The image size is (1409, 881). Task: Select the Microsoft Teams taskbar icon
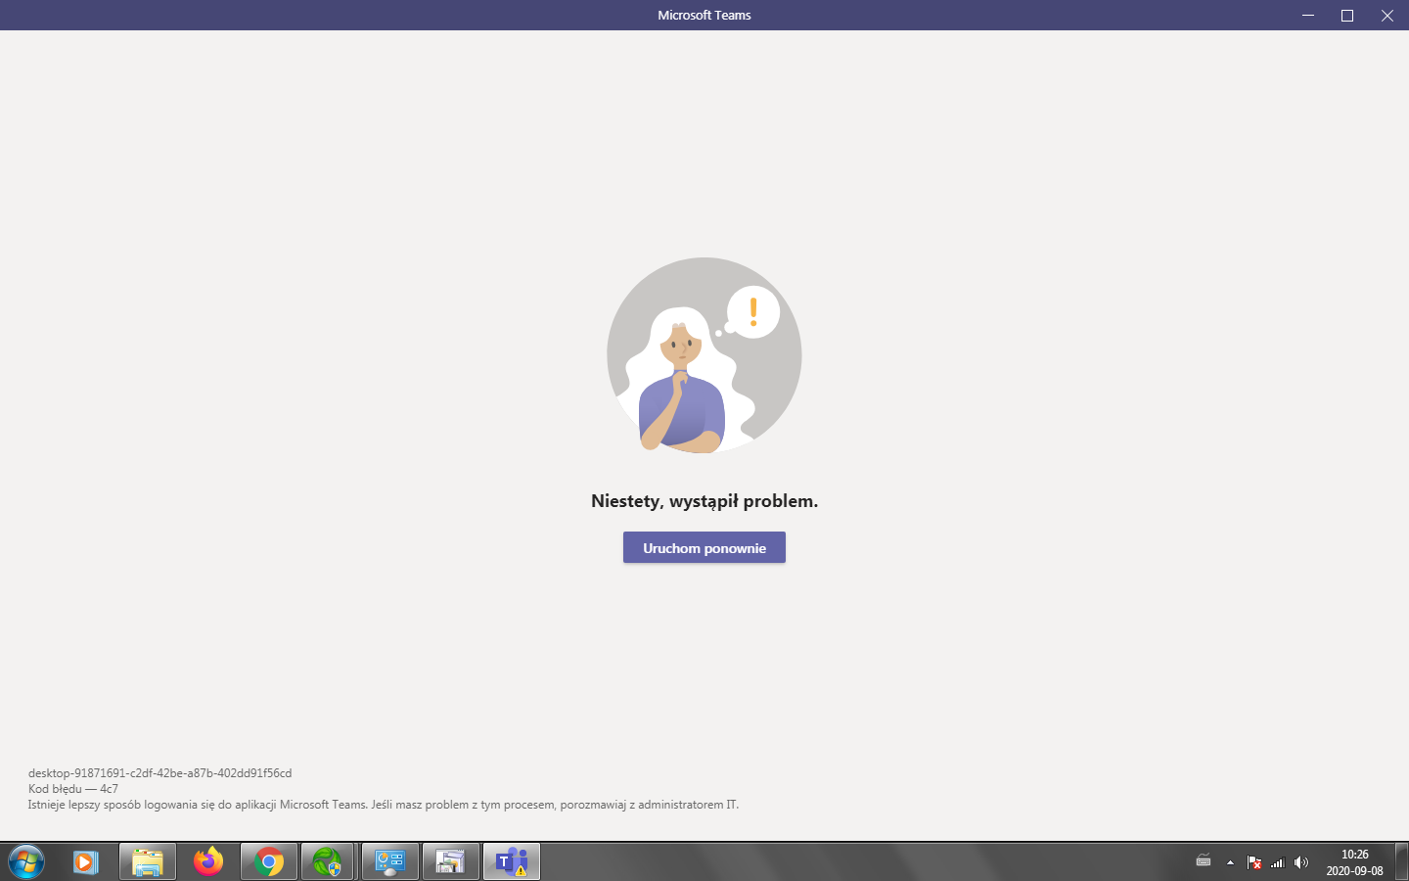click(512, 862)
